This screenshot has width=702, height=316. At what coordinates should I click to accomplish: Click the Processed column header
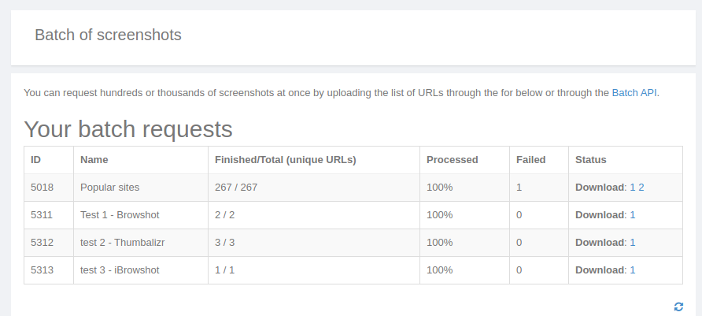452,160
